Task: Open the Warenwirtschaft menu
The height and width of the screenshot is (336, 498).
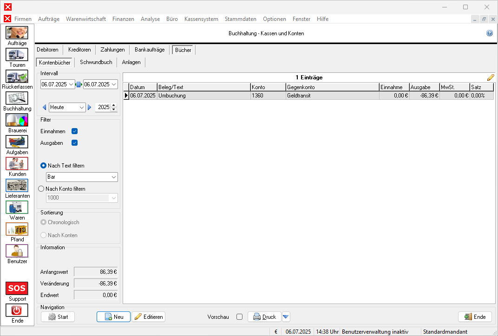Action: 85,19
